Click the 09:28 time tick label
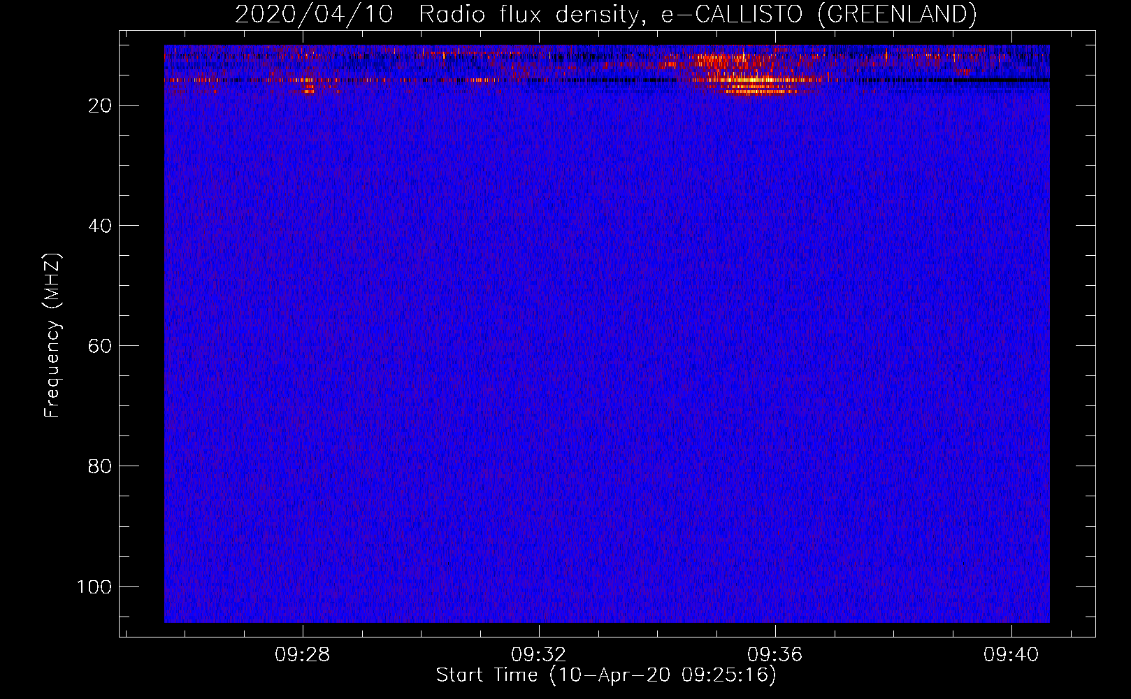 click(x=303, y=655)
